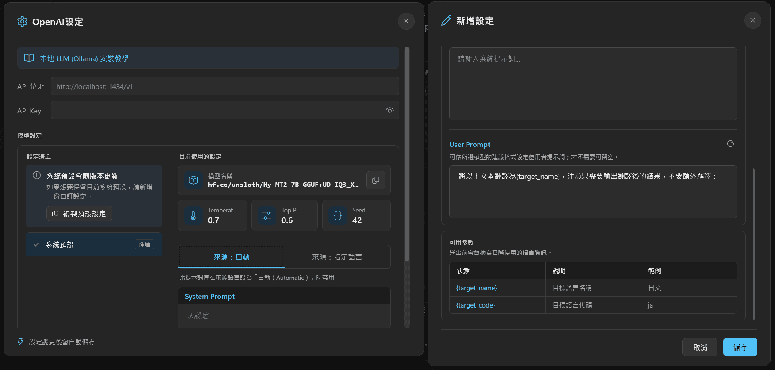Focus the 請輸入系統提示詞 system prompt textarea
775x370 pixels.
point(593,84)
